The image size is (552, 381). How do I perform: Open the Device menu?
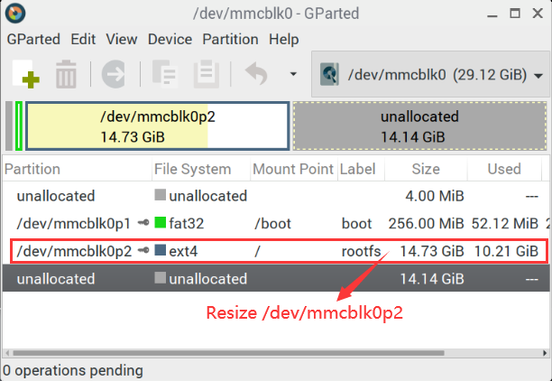170,39
